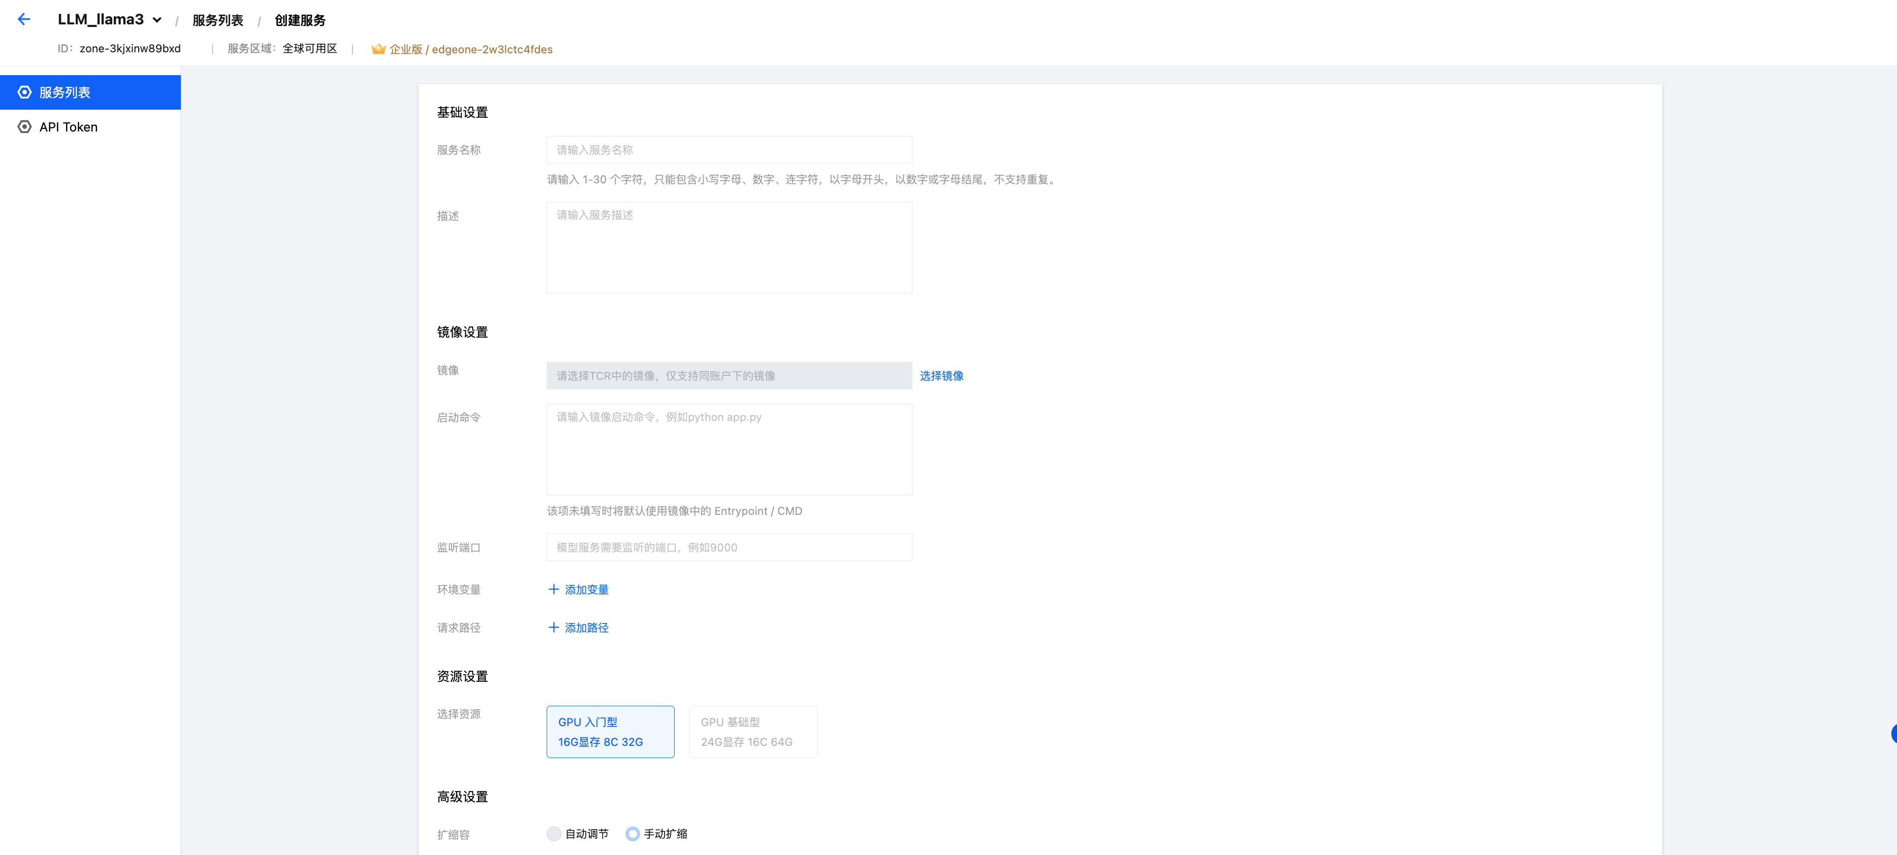Open the API Token menu item

pos(69,126)
